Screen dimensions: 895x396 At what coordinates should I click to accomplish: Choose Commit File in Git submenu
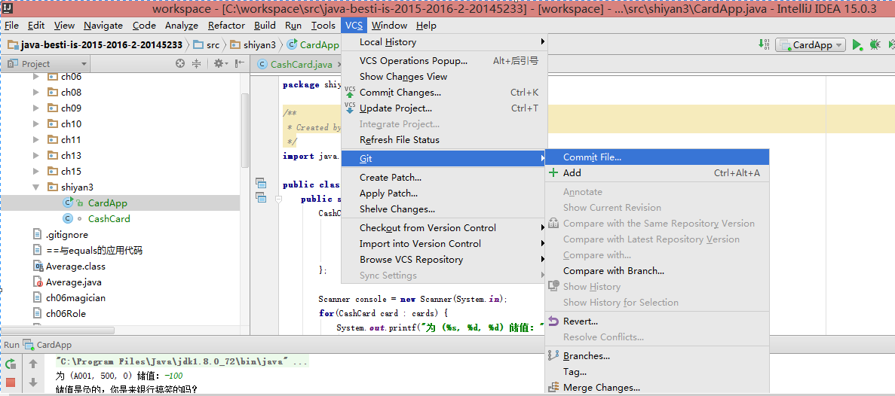[x=657, y=157]
